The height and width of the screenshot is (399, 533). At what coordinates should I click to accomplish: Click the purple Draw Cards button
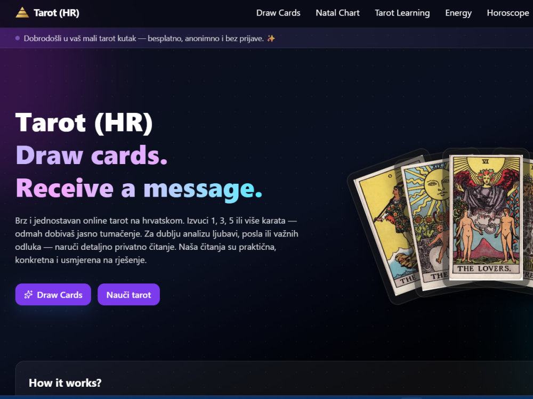pos(53,294)
